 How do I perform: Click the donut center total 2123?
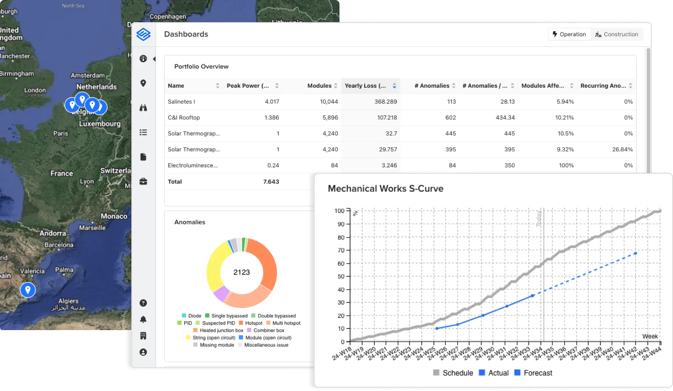click(x=241, y=273)
